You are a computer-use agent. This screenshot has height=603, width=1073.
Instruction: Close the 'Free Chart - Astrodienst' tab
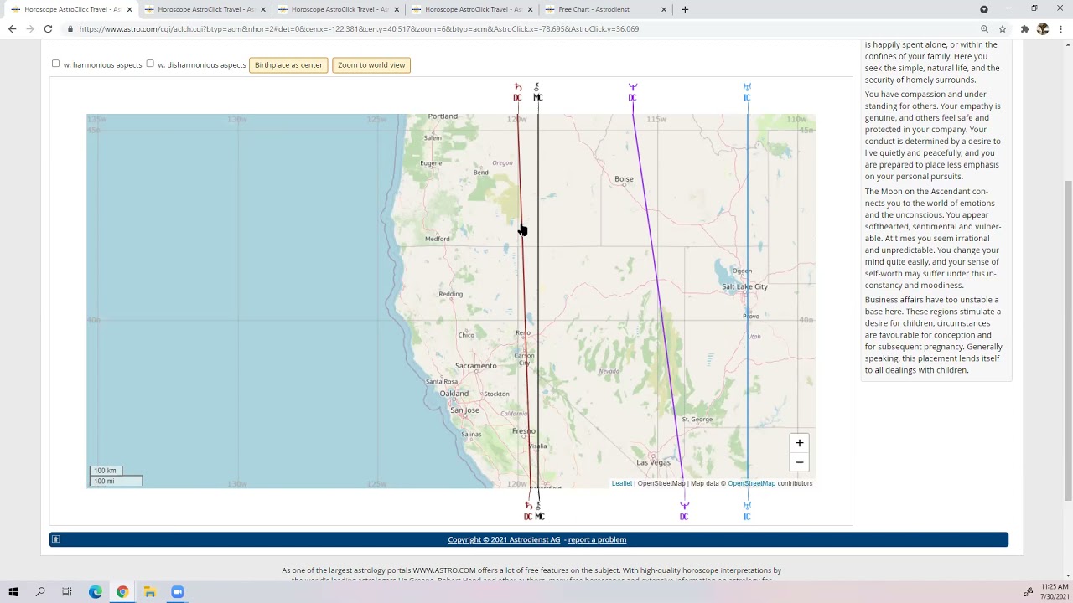[x=664, y=9]
